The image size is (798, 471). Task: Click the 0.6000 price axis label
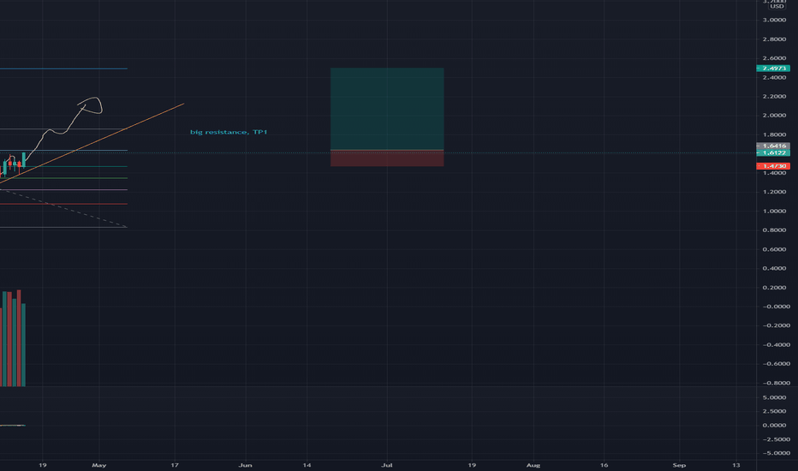tap(774, 249)
